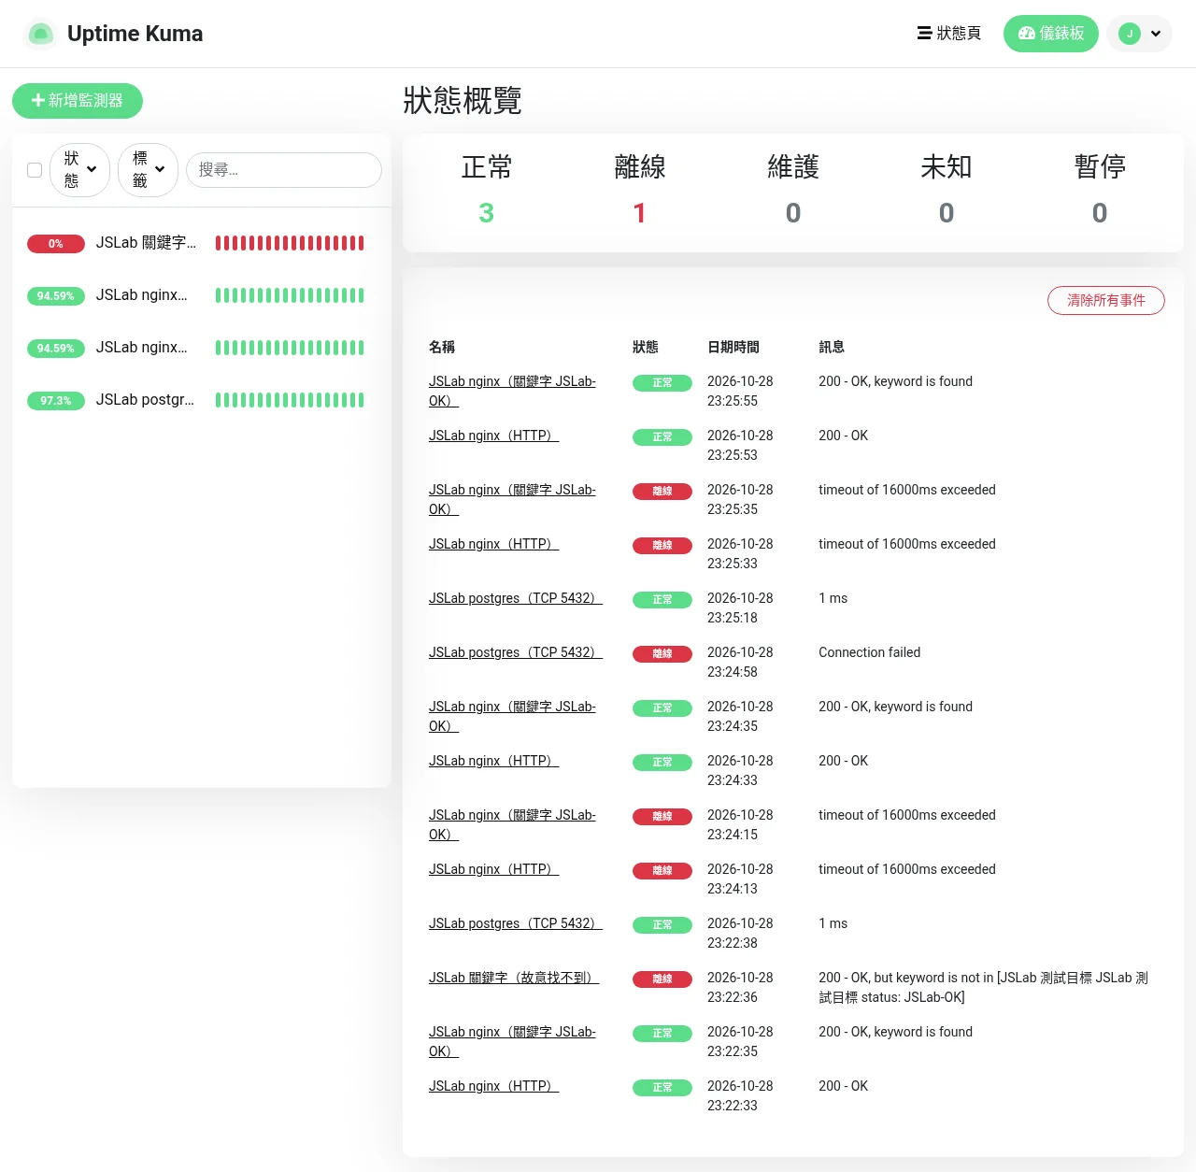Click 正常 badge in 23:25:55 row

click(x=662, y=383)
